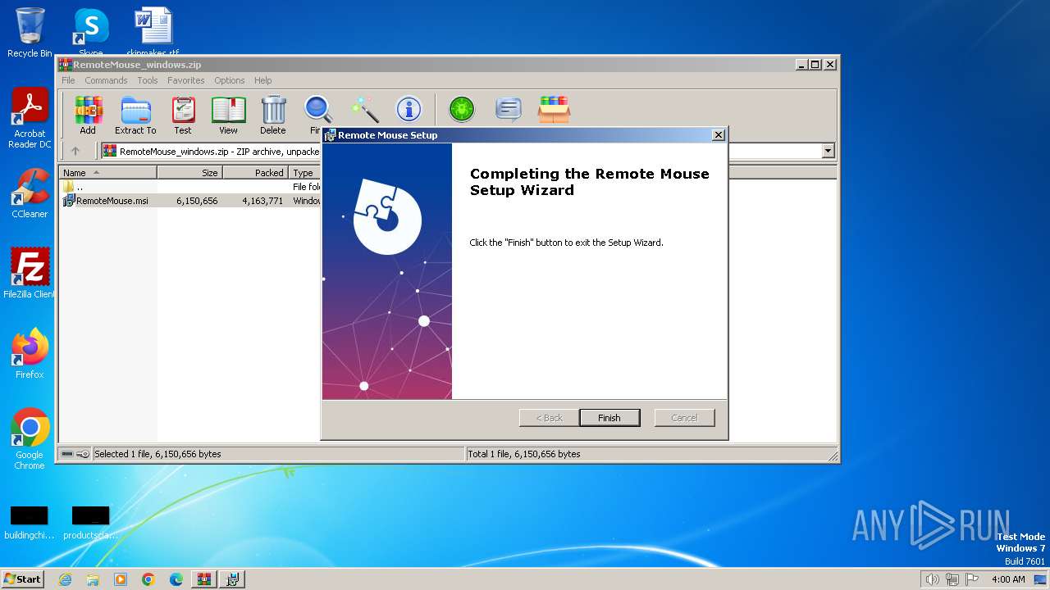Click the SFX archive box icon
1050x590 pixels.
tap(554, 109)
